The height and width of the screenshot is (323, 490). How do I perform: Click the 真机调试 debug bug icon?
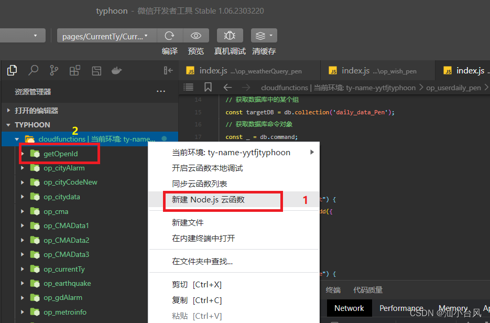coord(230,36)
